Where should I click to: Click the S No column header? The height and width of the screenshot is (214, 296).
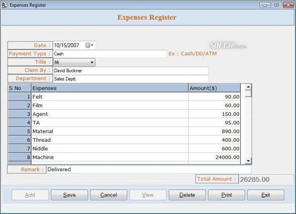(20, 88)
